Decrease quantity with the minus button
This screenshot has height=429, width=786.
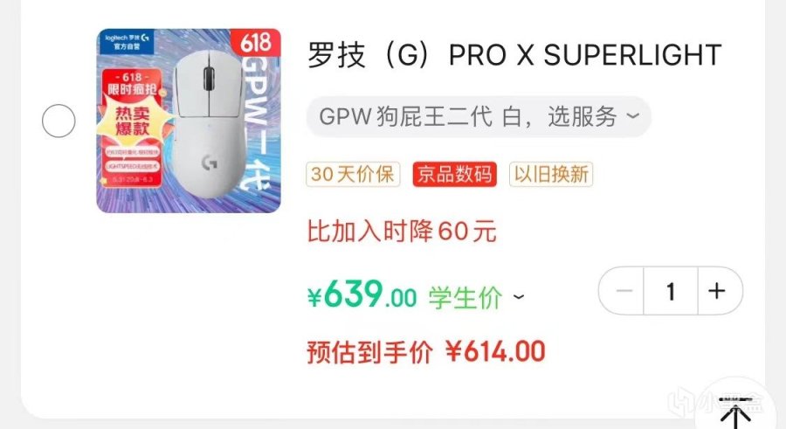point(622,291)
